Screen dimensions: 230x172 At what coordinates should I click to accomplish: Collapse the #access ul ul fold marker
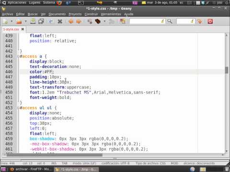pyautogui.click(x=18, y=108)
